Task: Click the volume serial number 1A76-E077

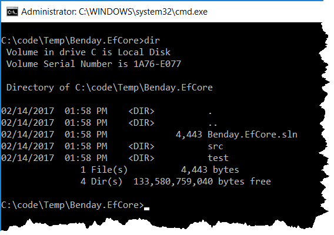Action: (x=157, y=64)
